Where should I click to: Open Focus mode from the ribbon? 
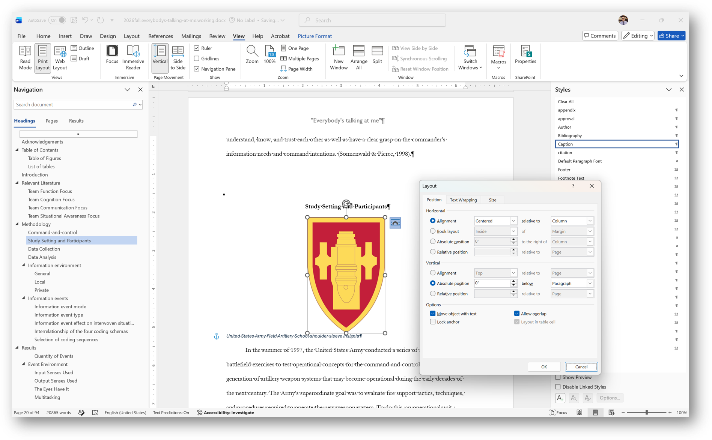(x=112, y=55)
